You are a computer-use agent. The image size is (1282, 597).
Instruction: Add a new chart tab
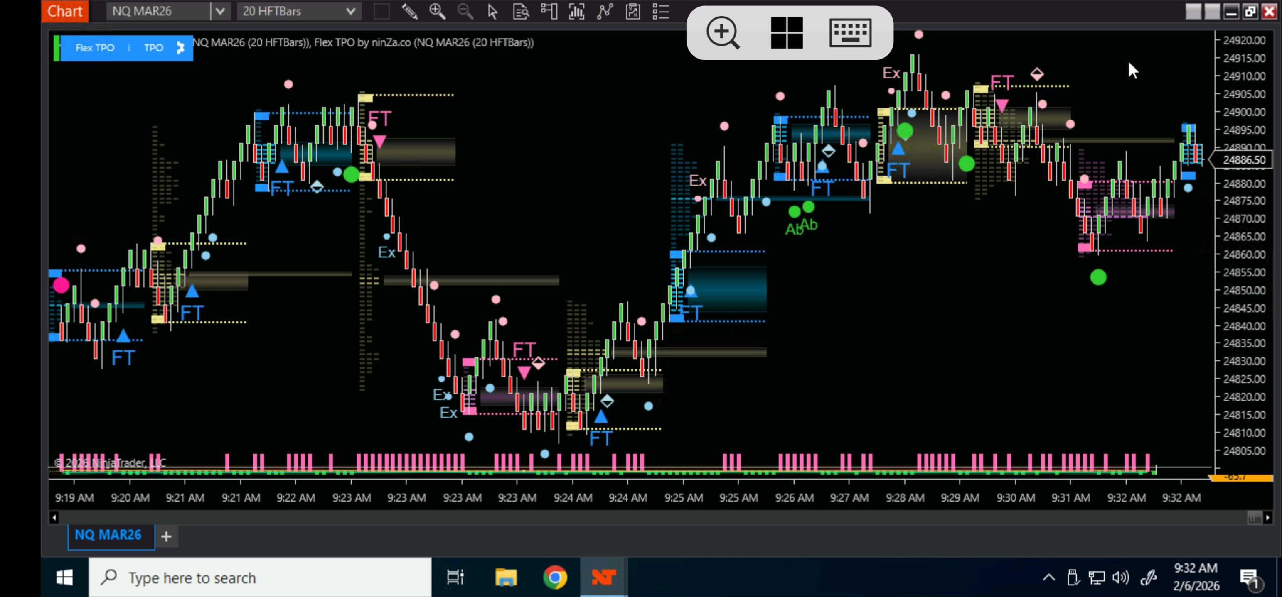click(166, 536)
